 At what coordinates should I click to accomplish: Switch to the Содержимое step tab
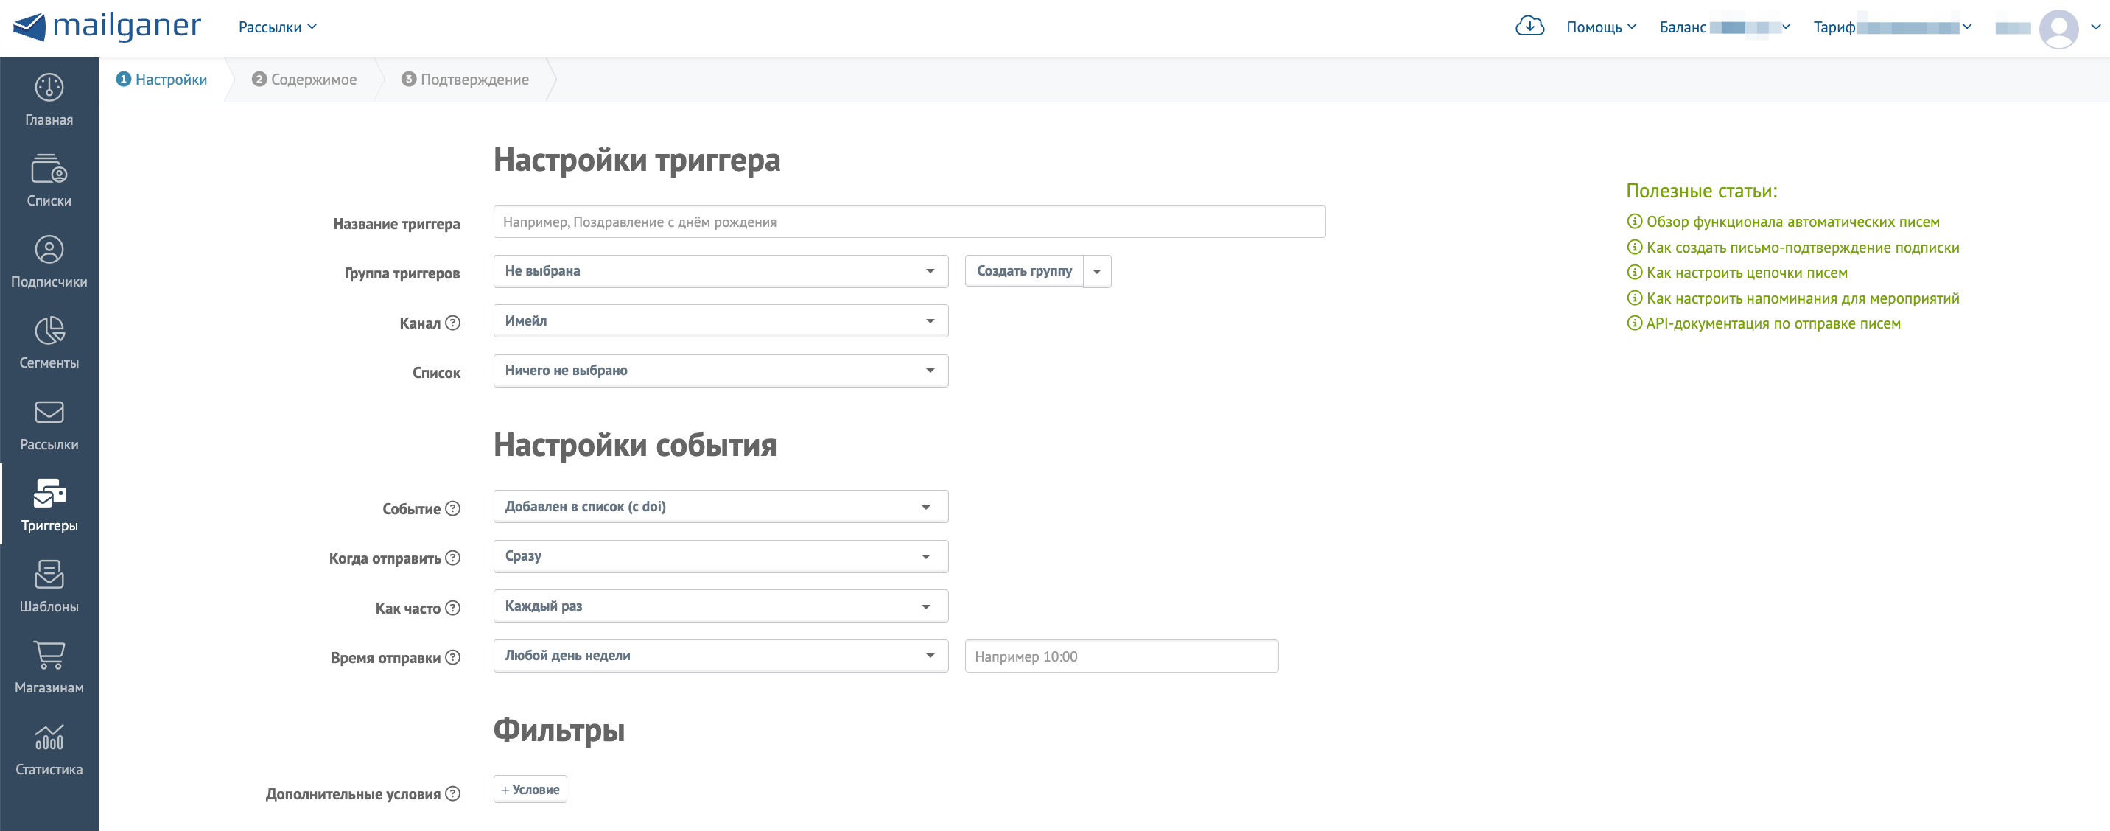tap(305, 80)
